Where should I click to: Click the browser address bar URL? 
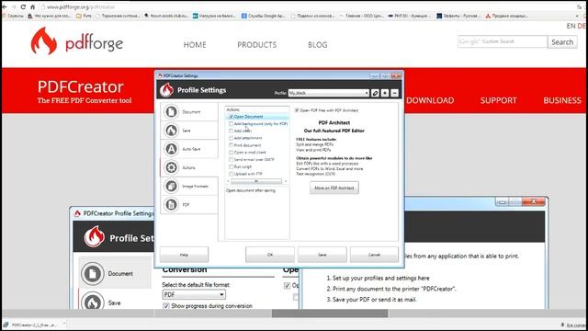pyautogui.click(x=81, y=6)
